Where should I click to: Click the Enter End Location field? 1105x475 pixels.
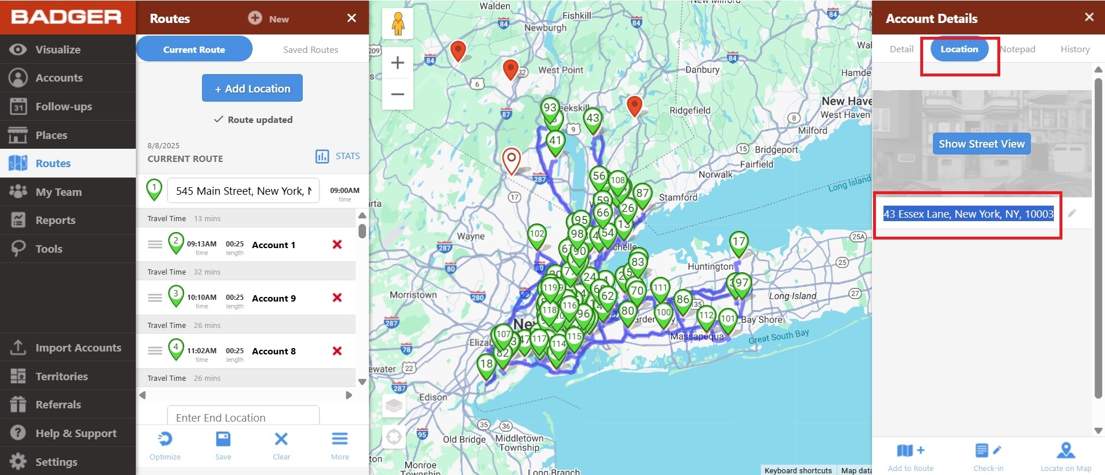[243, 418]
